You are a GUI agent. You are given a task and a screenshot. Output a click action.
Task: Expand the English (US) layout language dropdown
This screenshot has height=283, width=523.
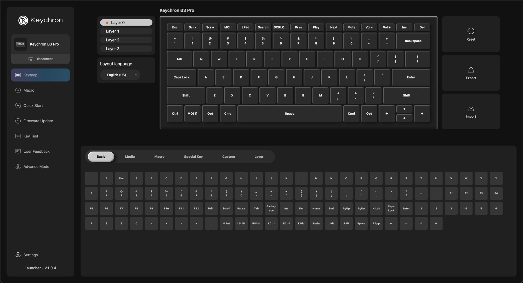(x=120, y=75)
